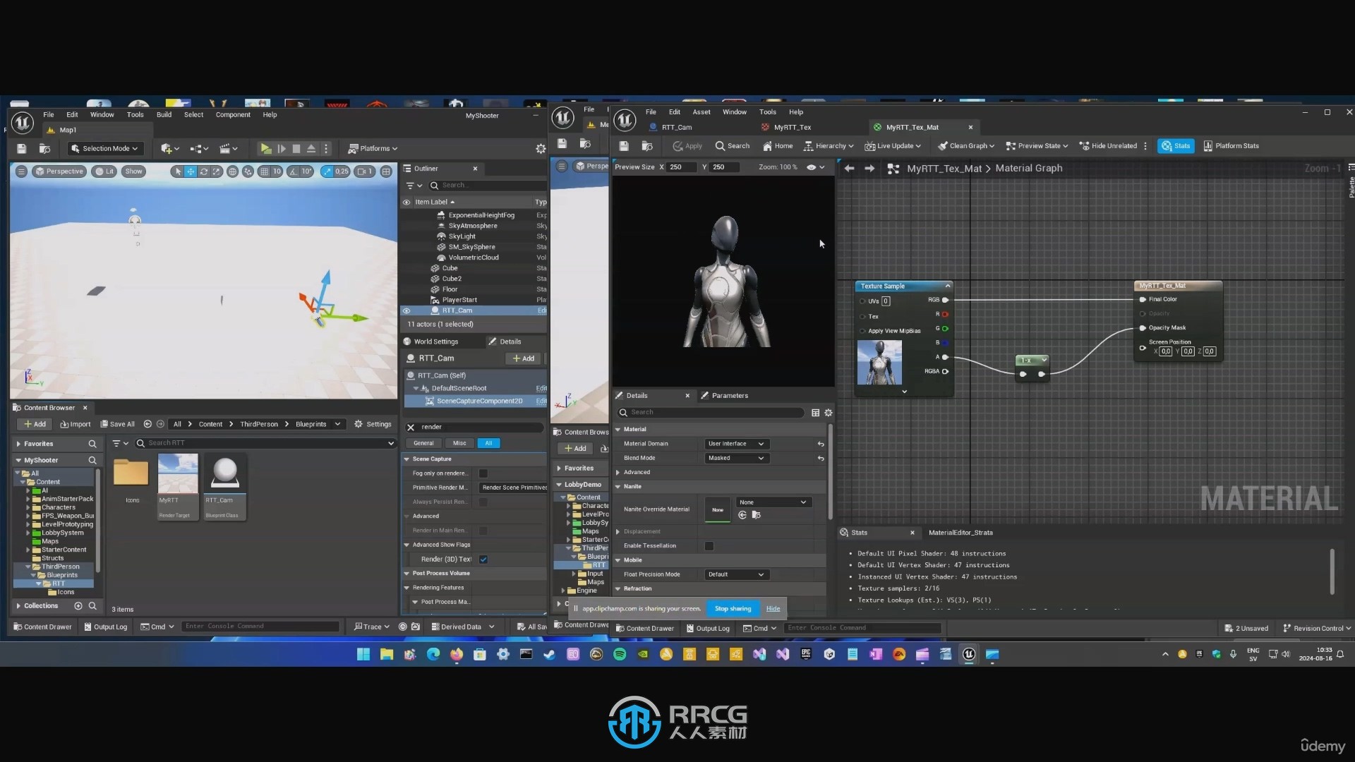
Task: Open File Explorer from taskbar
Action: 387,654
